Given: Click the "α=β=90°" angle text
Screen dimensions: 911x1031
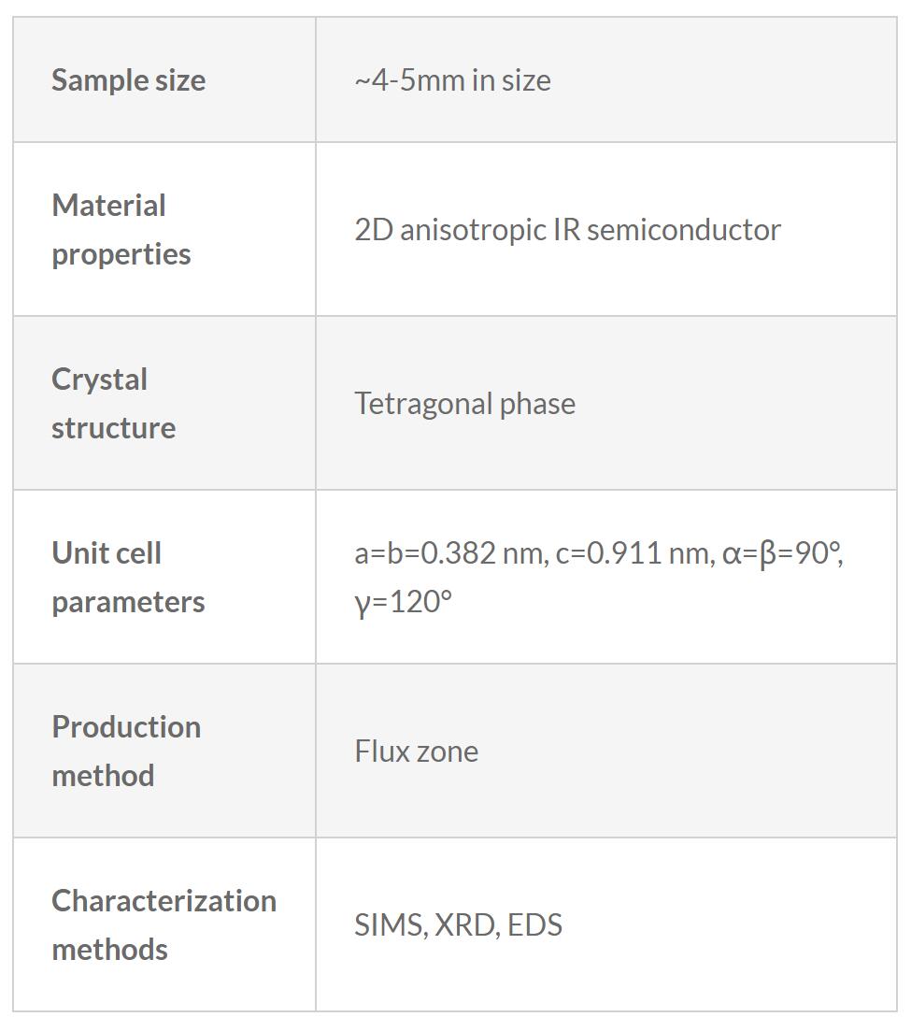Looking at the screenshot, I should click(x=781, y=553).
